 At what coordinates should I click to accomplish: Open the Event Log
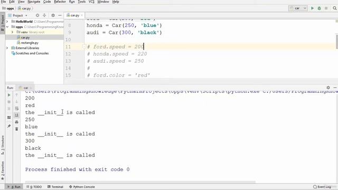click(x=322, y=187)
